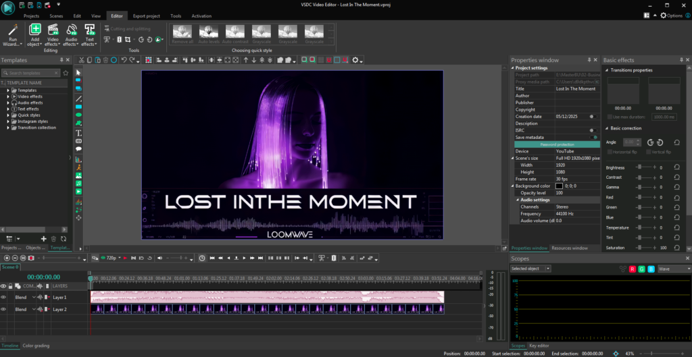Open Audio effects in the ribbon
Image resolution: width=692 pixels, height=357 pixels.
point(70,35)
